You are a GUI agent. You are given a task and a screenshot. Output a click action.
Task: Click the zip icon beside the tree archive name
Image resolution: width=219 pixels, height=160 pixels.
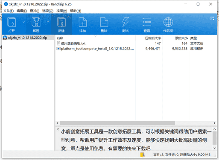tap(5, 38)
